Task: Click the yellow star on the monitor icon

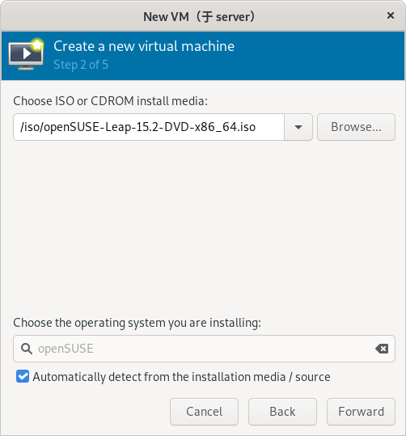Action: pos(37,44)
